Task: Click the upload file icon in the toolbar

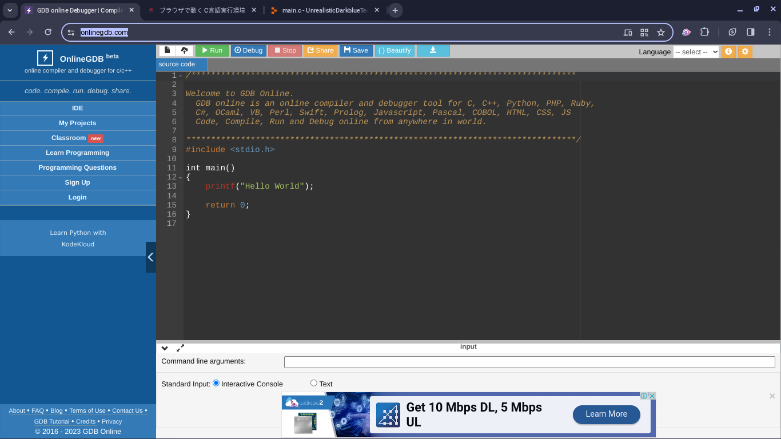Action: pos(185,51)
